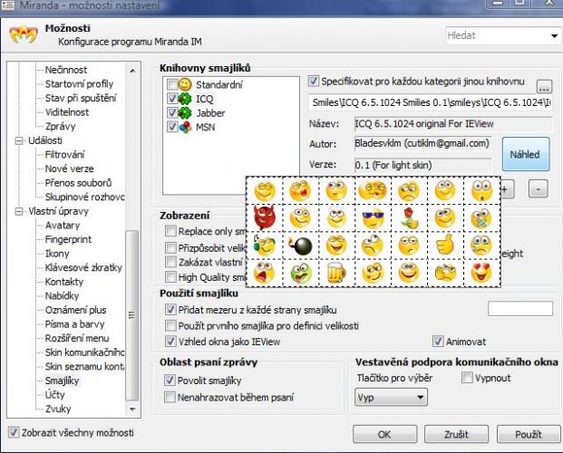This screenshot has width=563, height=453.
Task: Pick the green sick-face smiley
Action: tap(300, 273)
